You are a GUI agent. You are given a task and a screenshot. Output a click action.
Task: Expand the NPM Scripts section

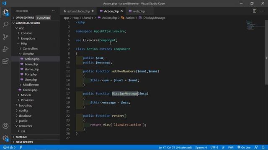click(x=24, y=142)
